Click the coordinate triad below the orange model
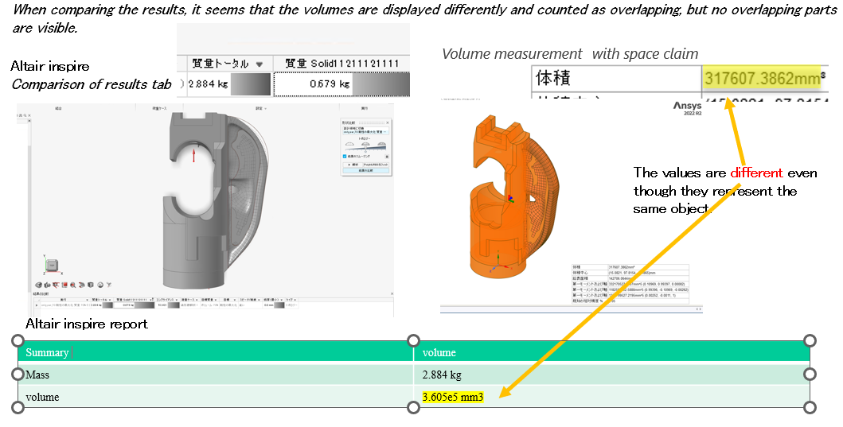Screen dimensions: 843x427 498,262
